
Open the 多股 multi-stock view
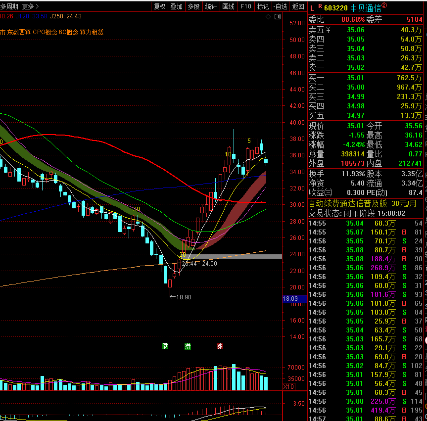click(x=193, y=6)
